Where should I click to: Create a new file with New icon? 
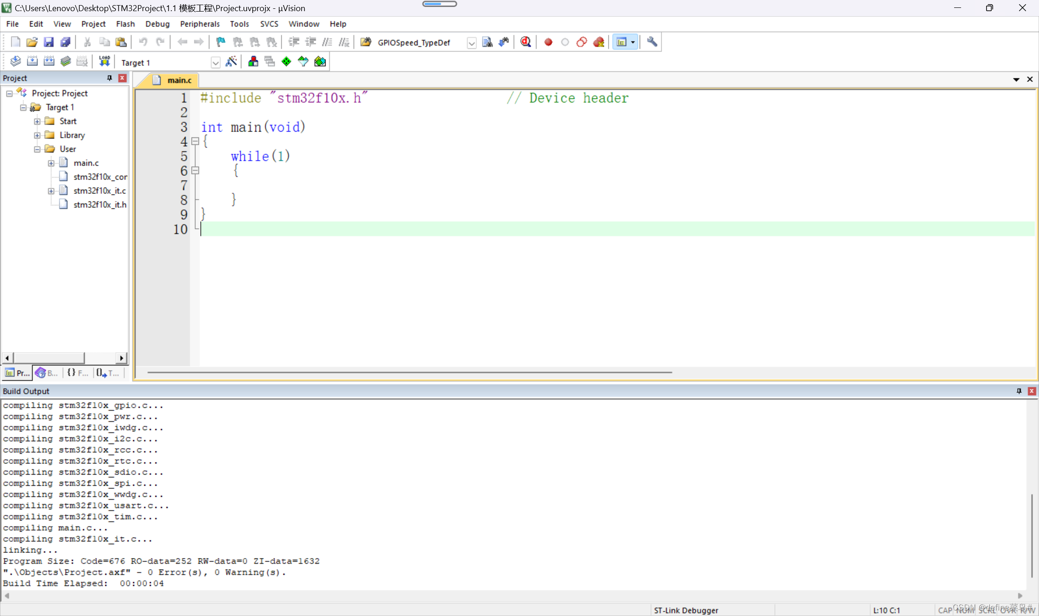coord(15,42)
